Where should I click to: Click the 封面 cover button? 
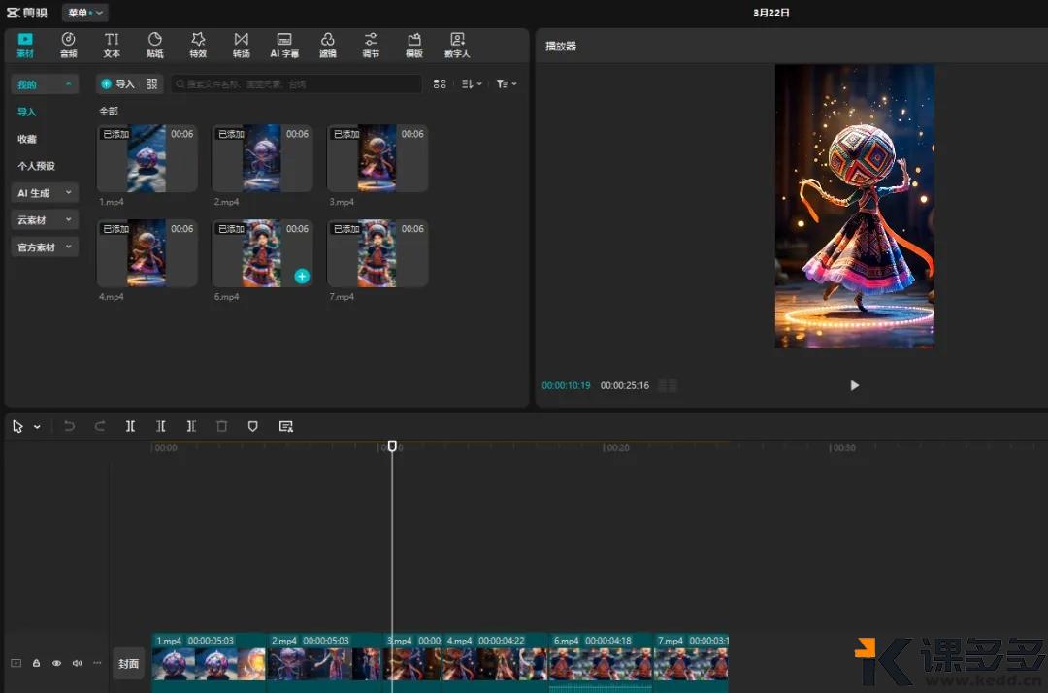(128, 664)
